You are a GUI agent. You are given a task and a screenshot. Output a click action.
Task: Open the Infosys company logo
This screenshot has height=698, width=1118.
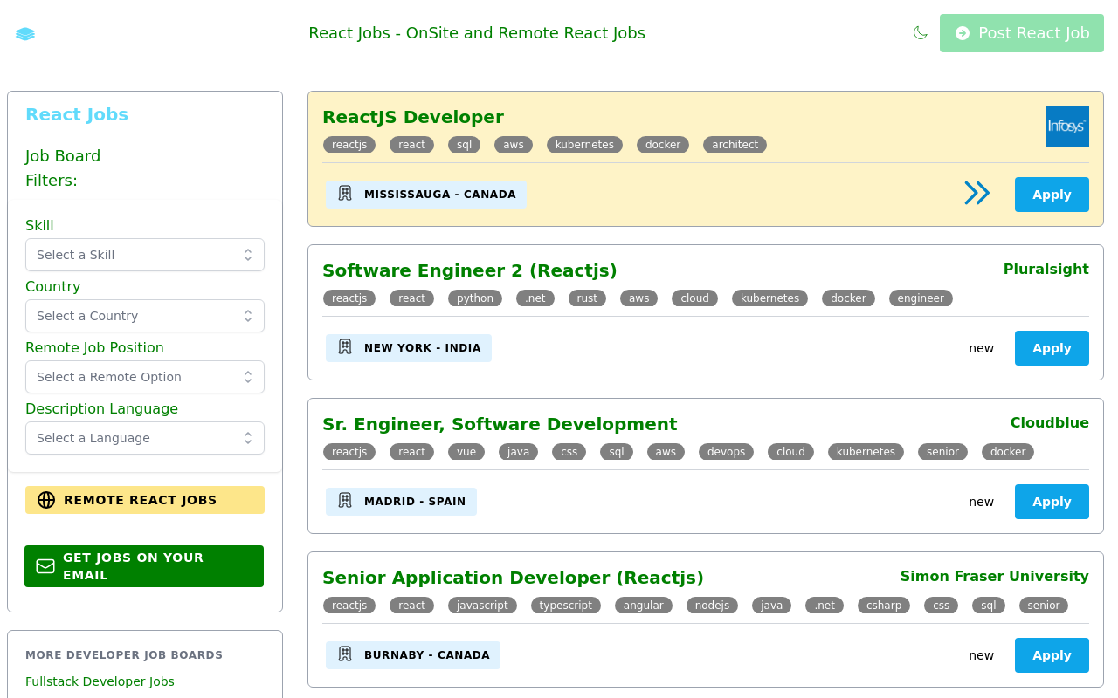pyautogui.click(x=1067, y=127)
